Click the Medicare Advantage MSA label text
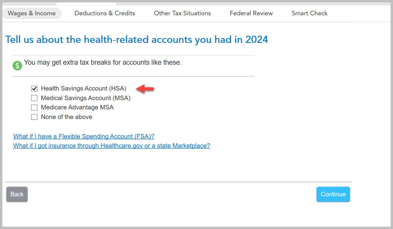Screen dimensions: 393x229 coord(77,107)
